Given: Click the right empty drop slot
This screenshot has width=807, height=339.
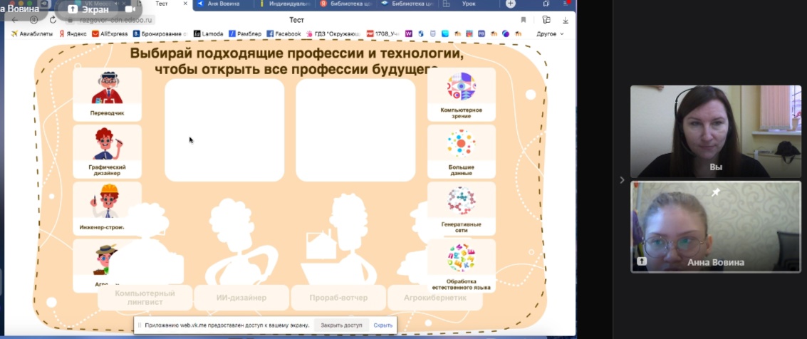Looking at the screenshot, I should click(x=355, y=130).
